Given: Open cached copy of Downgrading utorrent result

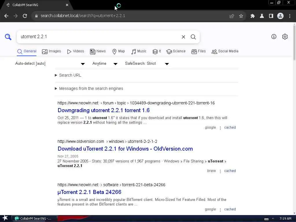Looking at the screenshot, I should point(230,127).
